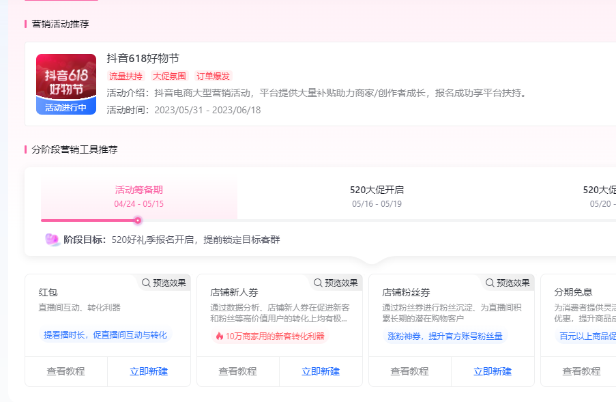Click the heart icon beside 阶段目标

coord(53,240)
